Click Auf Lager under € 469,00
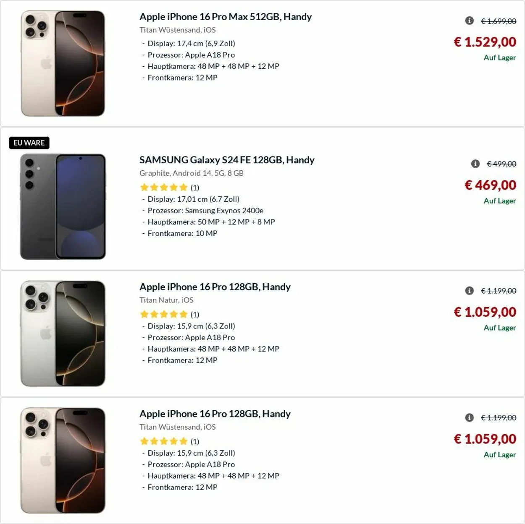The width and height of the screenshot is (525, 524). tap(499, 201)
